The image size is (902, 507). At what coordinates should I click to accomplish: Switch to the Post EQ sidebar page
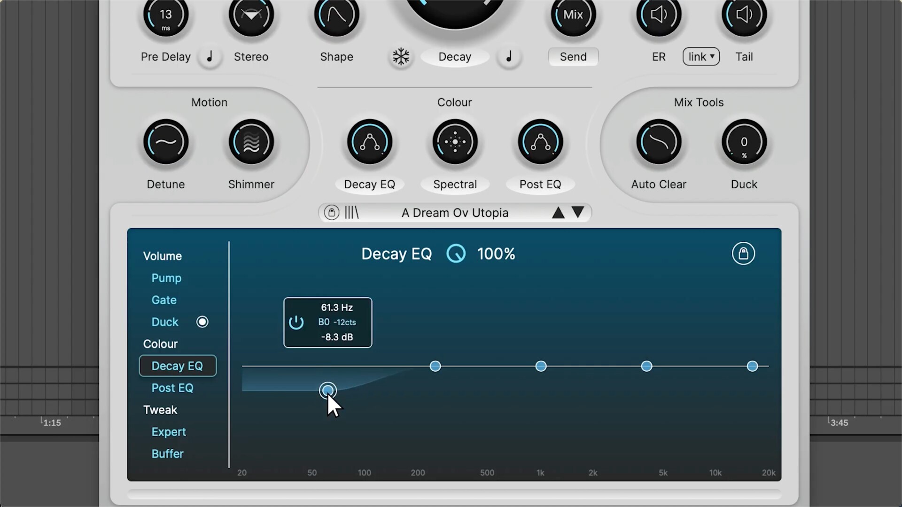(x=172, y=388)
